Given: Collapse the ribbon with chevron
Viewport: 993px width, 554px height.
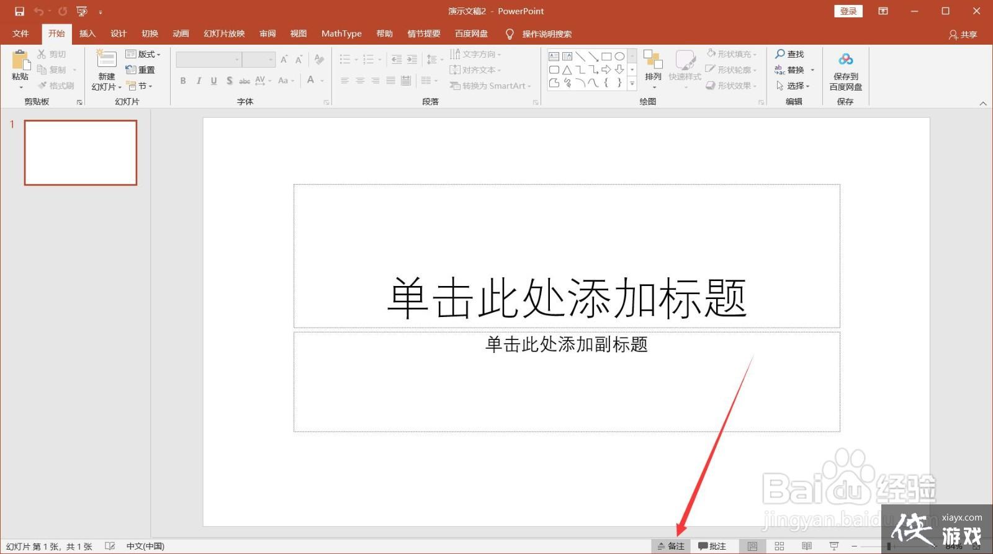Looking at the screenshot, I should click(983, 103).
